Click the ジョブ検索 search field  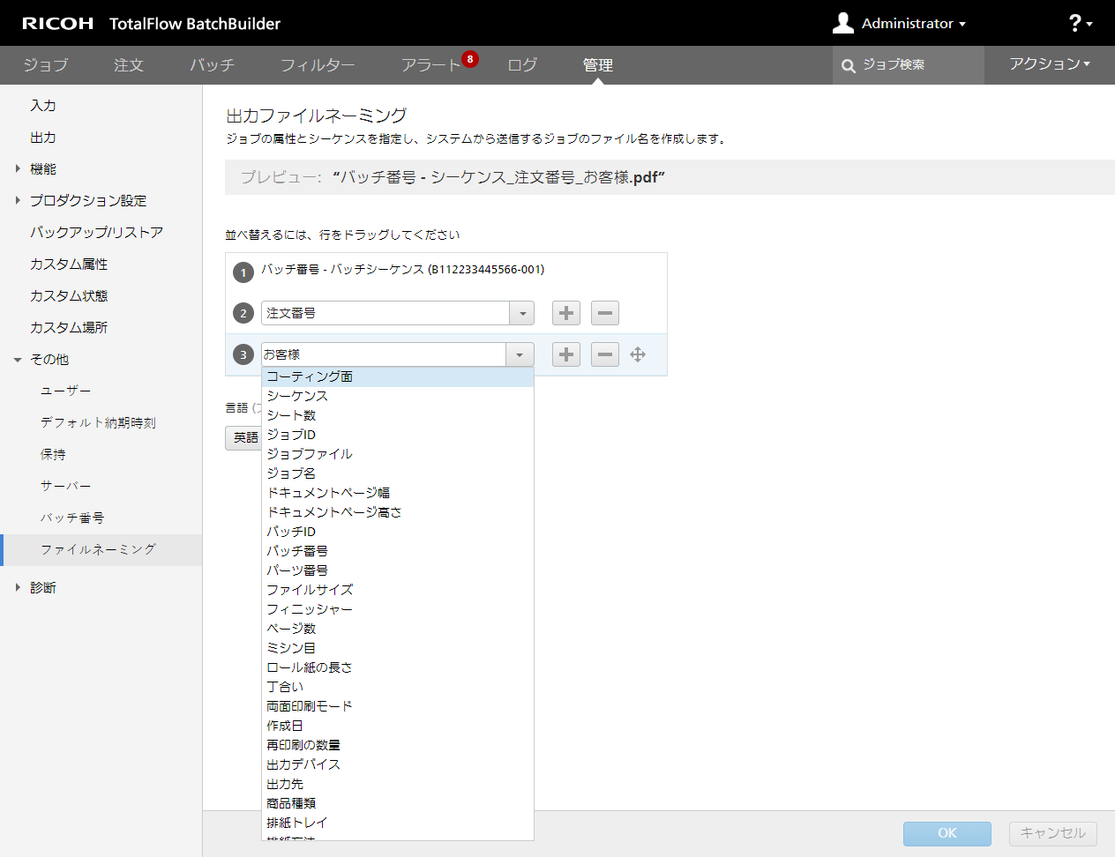(917, 65)
